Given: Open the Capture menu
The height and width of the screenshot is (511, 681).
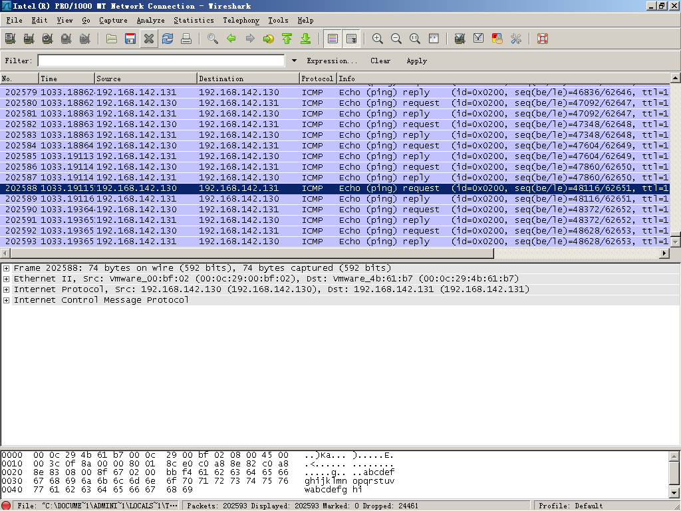Looking at the screenshot, I should (113, 21).
